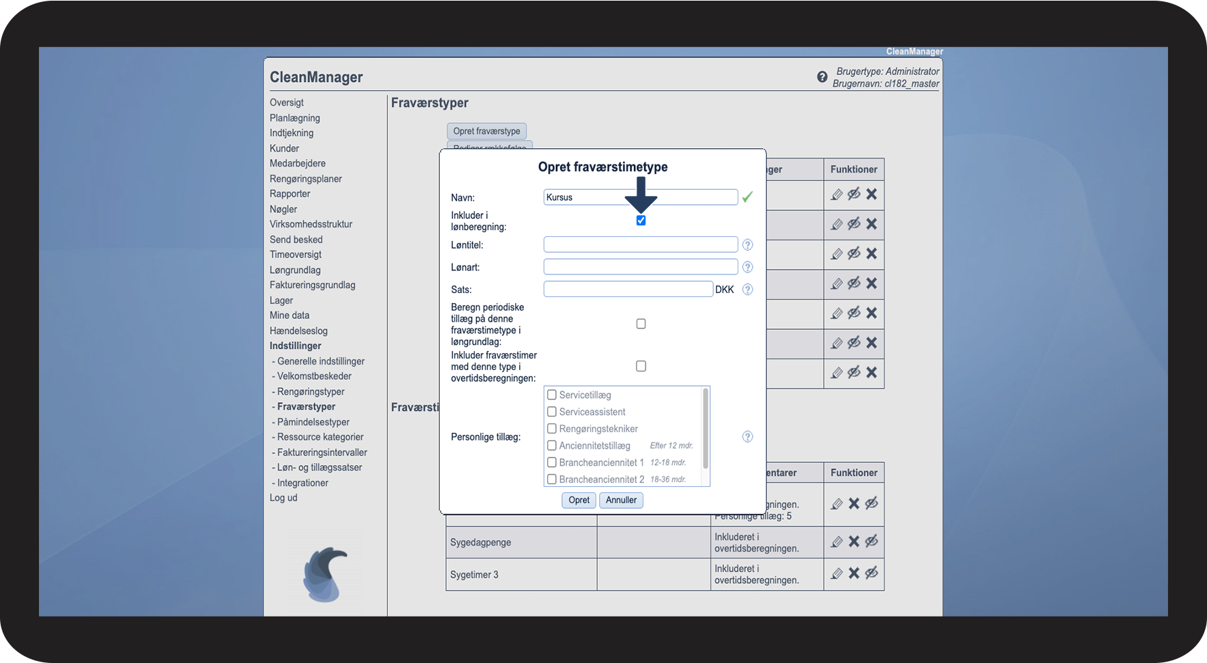Hide the first row of the upper Fraværstyper table
Viewport: 1207px width, 663px height.
(854, 195)
